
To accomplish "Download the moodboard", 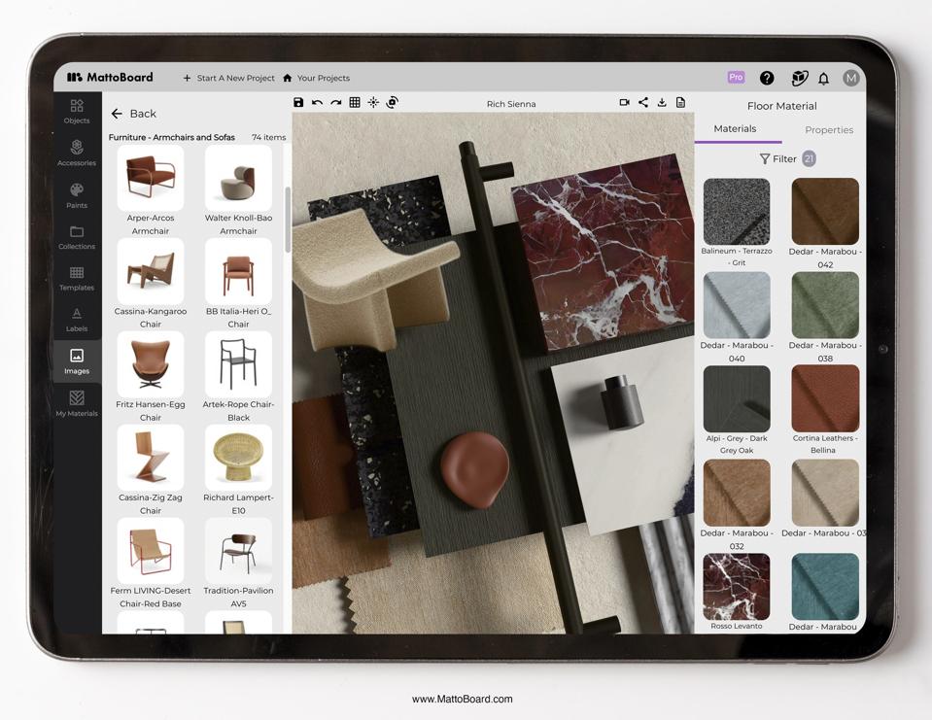I will point(660,102).
